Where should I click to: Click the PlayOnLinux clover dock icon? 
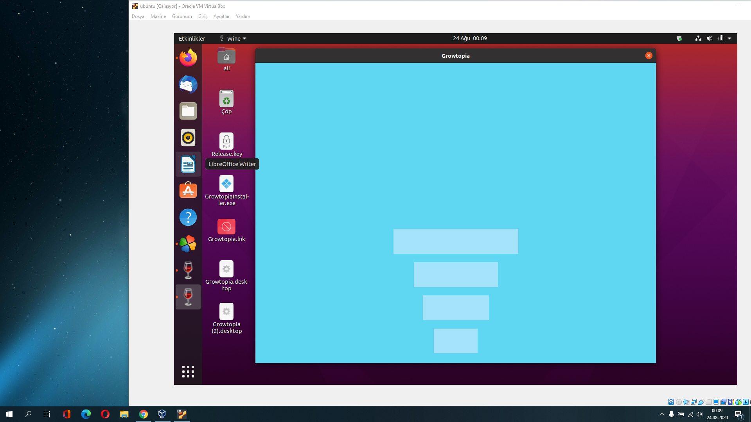tap(188, 244)
